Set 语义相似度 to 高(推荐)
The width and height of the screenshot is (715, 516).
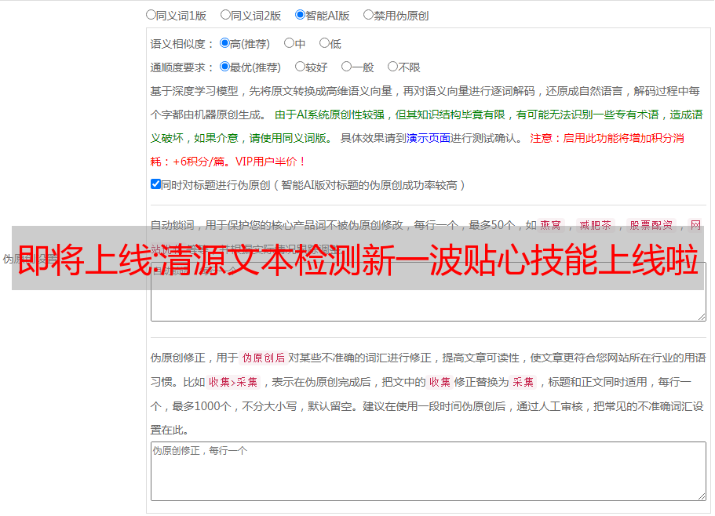click(224, 43)
